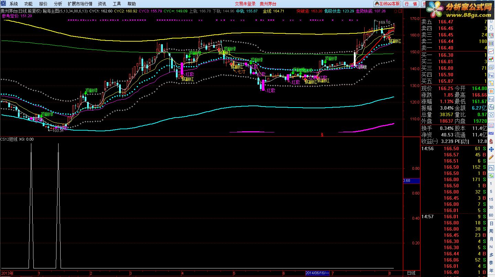Click the 买一 price 166.30
Screen dimensions: 495x277
(x=446, y=55)
